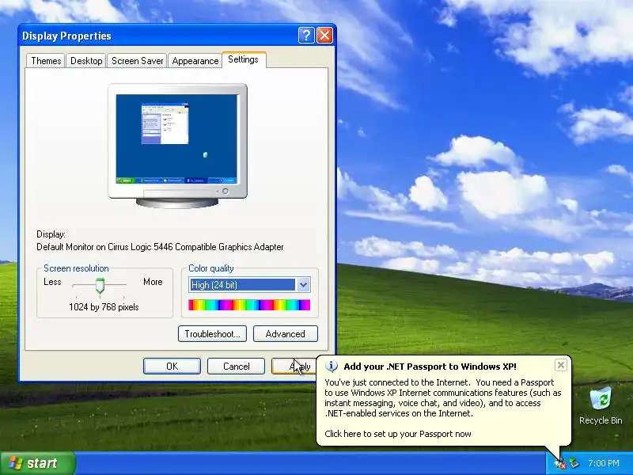Close the Display Properties window
Viewport: 633px width, 475px height.
[324, 36]
